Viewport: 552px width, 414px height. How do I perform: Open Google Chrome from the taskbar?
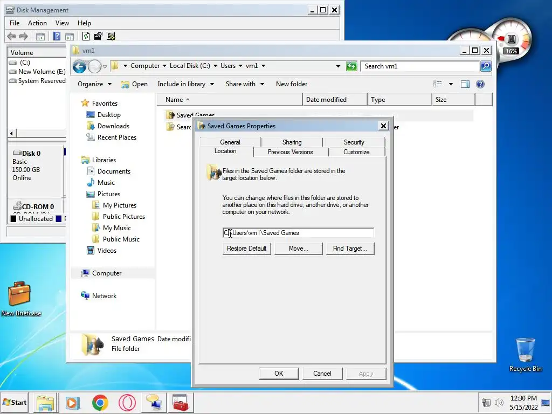tap(100, 403)
